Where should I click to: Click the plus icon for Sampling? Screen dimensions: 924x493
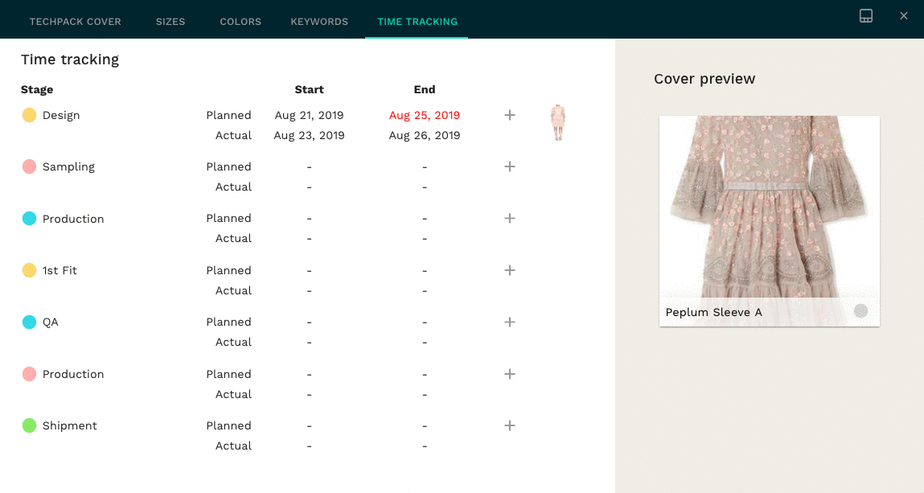tap(510, 166)
